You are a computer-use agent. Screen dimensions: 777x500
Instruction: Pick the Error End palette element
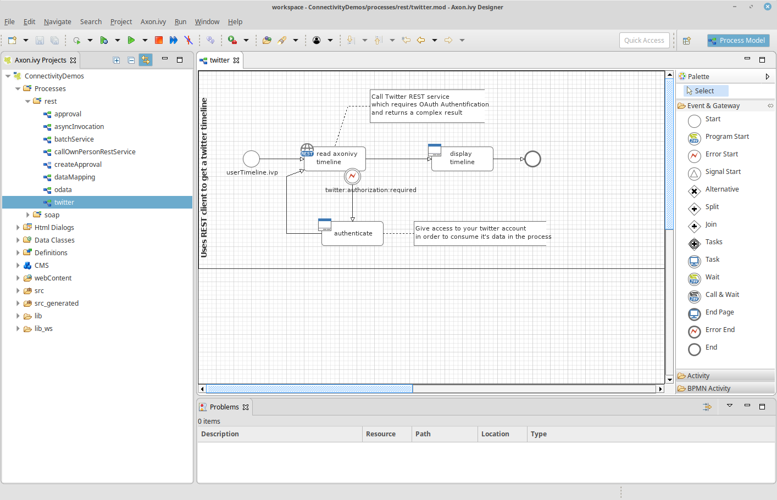[x=712, y=330]
